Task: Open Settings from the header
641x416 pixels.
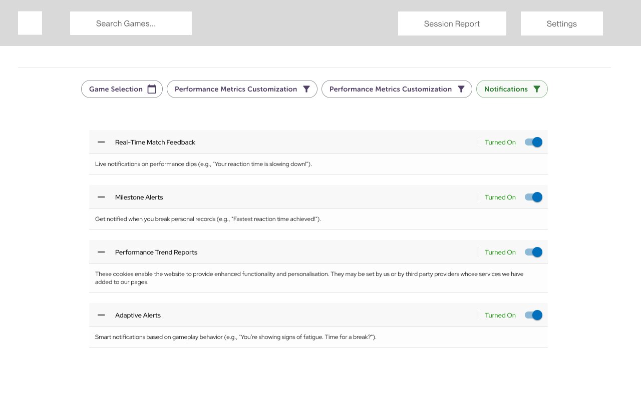Action: coord(561,23)
